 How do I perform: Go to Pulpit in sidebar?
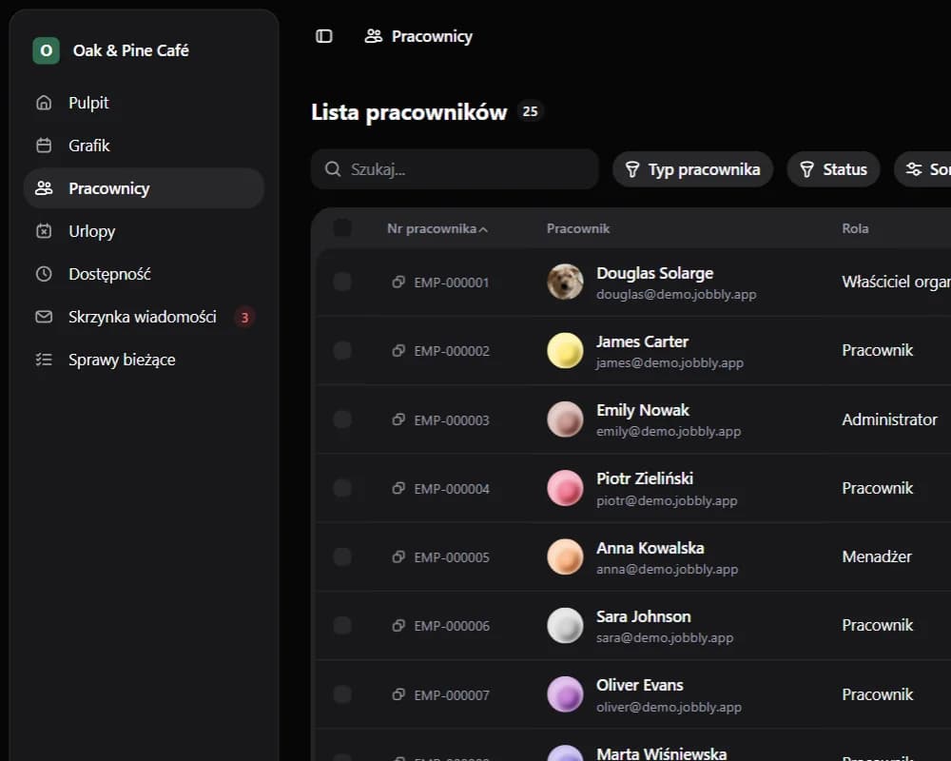(x=144, y=103)
